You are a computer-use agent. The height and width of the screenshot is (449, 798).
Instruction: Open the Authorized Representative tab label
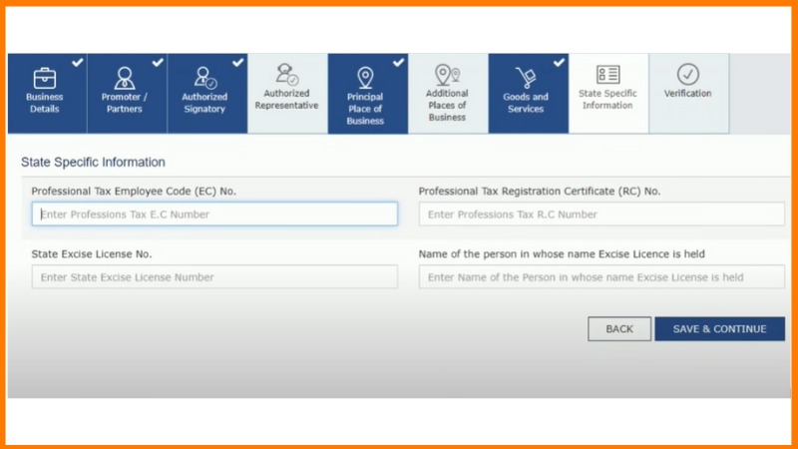286,99
